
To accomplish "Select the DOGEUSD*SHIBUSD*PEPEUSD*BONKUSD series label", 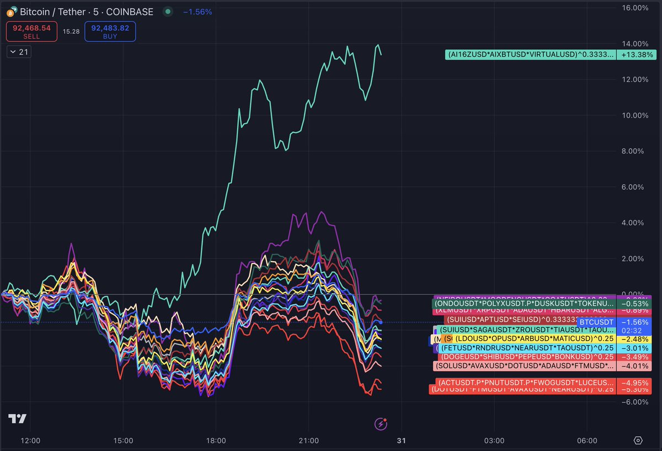I will click(528, 357).
